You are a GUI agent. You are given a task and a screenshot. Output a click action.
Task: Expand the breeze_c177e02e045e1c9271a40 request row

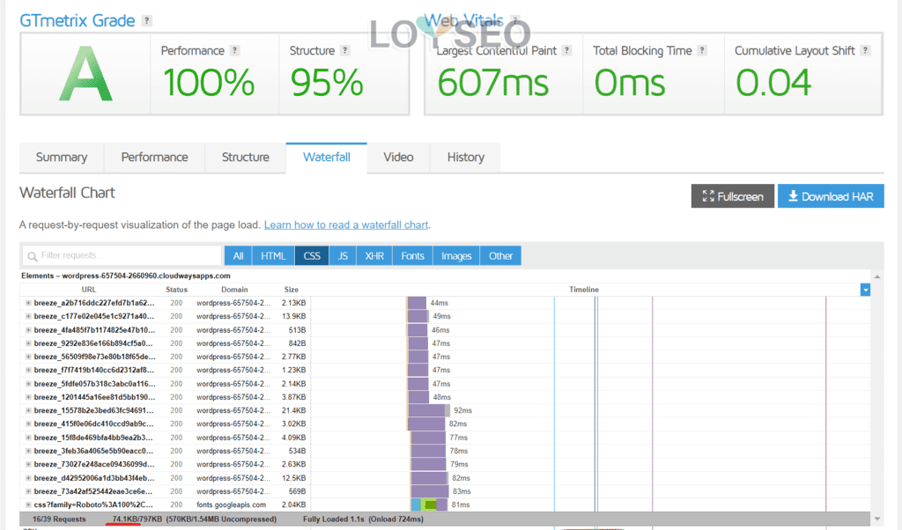(28, 316)
